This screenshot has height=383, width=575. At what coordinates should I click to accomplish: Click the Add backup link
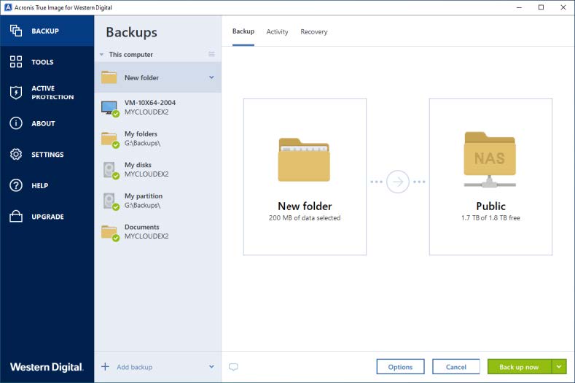tap(135, 367)
